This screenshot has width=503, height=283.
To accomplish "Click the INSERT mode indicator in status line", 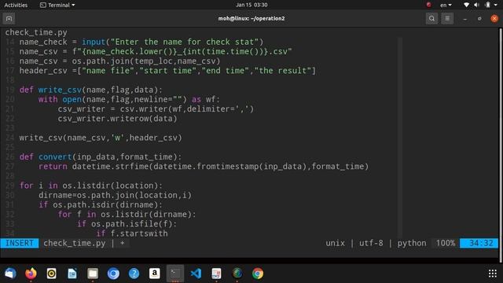I will (x=19, y=243).
